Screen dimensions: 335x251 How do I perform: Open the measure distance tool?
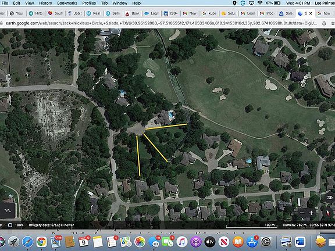(x=7, y=210)
